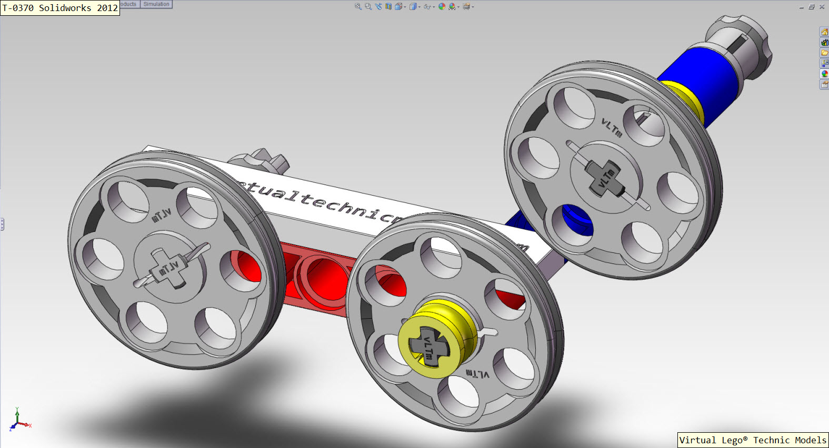Close the document window
Screen dimensions: 829x448
[x=822, y=7]
